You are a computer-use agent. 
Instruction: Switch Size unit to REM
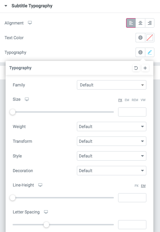pos(135,100)
